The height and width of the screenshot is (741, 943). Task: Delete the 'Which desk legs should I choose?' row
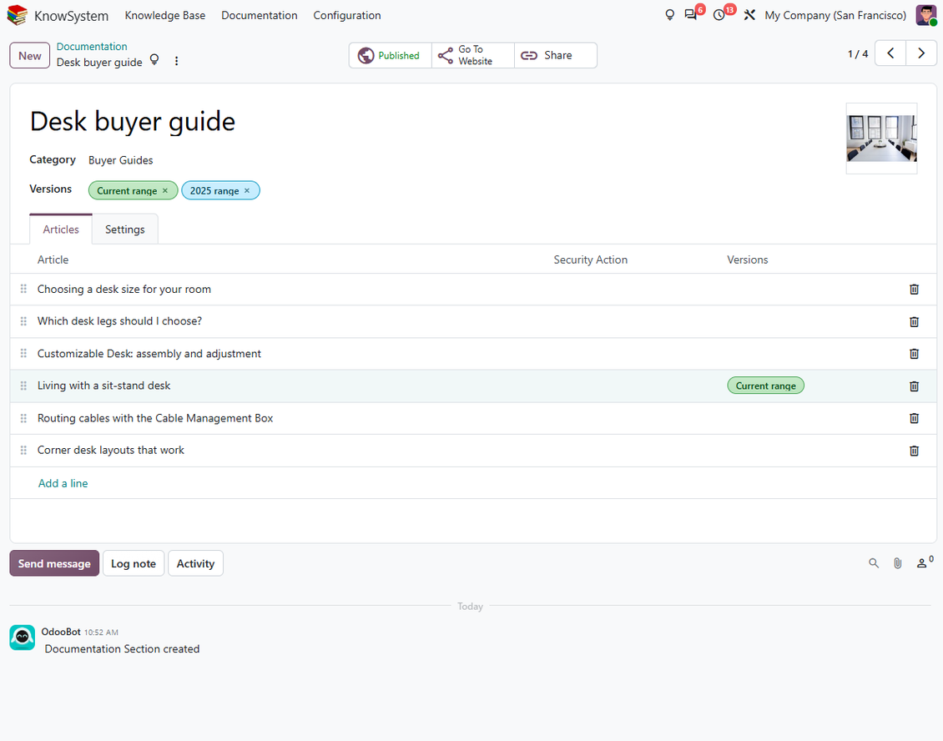point(914,322)
